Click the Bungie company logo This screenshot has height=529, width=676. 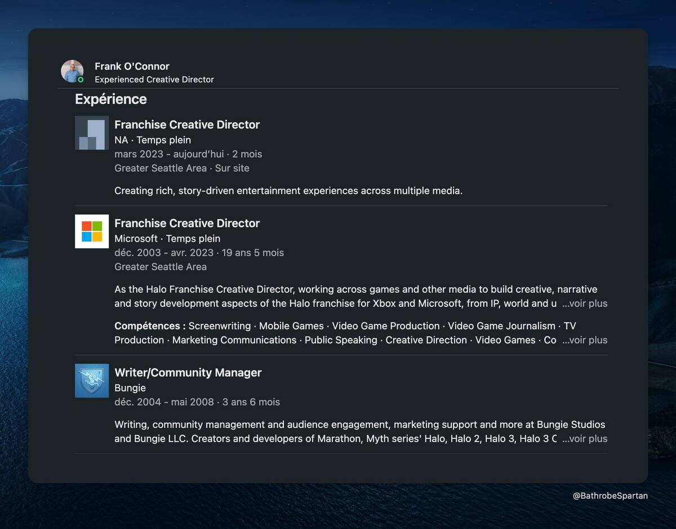(92, 380)
